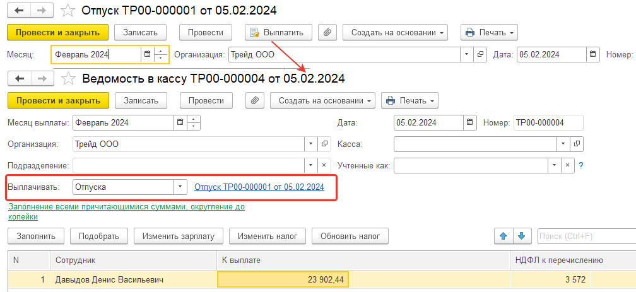Go back in Ведомость в кассу navigation

click(19, 78)
